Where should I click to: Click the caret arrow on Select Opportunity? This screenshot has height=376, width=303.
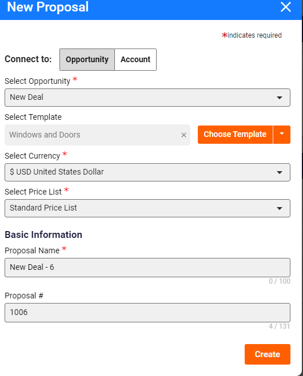click(x=279, y=98)
